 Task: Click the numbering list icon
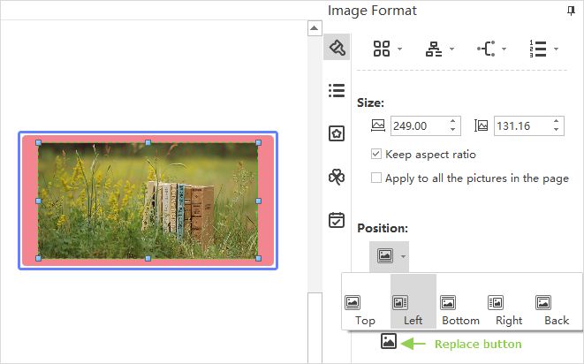point(538,49)
